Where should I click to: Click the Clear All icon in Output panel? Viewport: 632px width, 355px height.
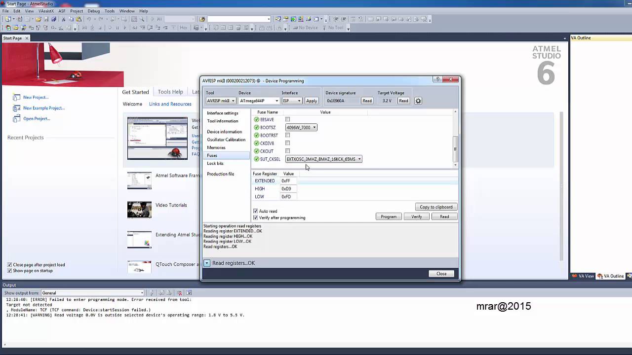180,293
